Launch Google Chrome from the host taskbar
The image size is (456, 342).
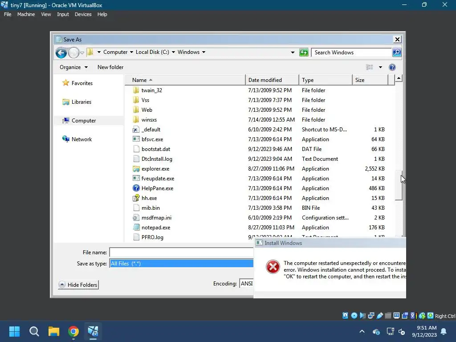[x=73, y=331]
